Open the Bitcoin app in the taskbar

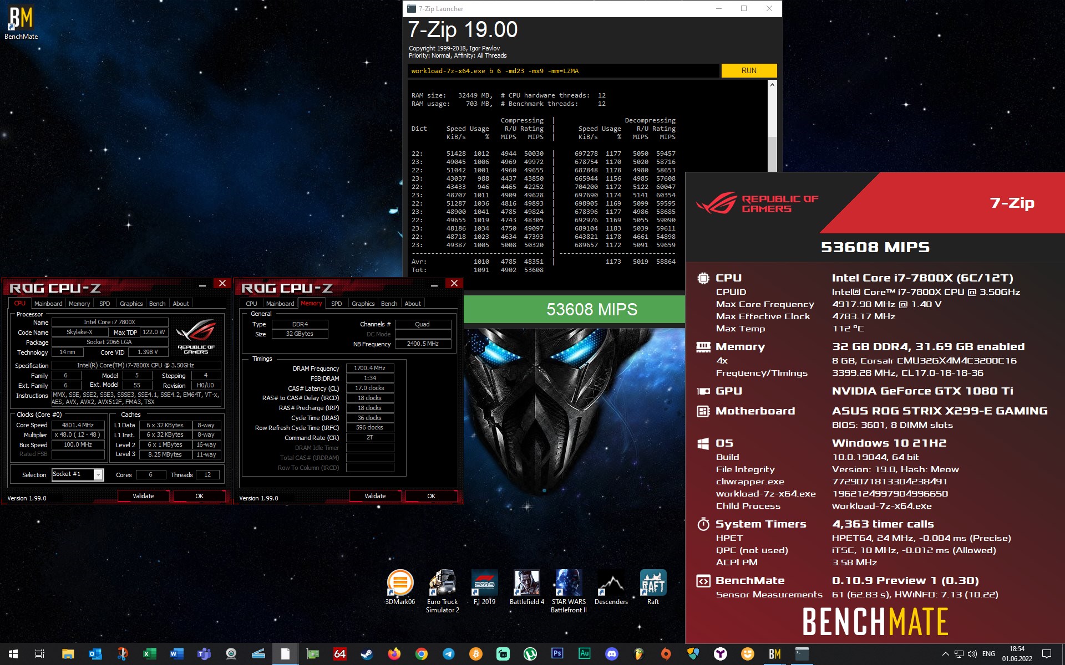475,654
